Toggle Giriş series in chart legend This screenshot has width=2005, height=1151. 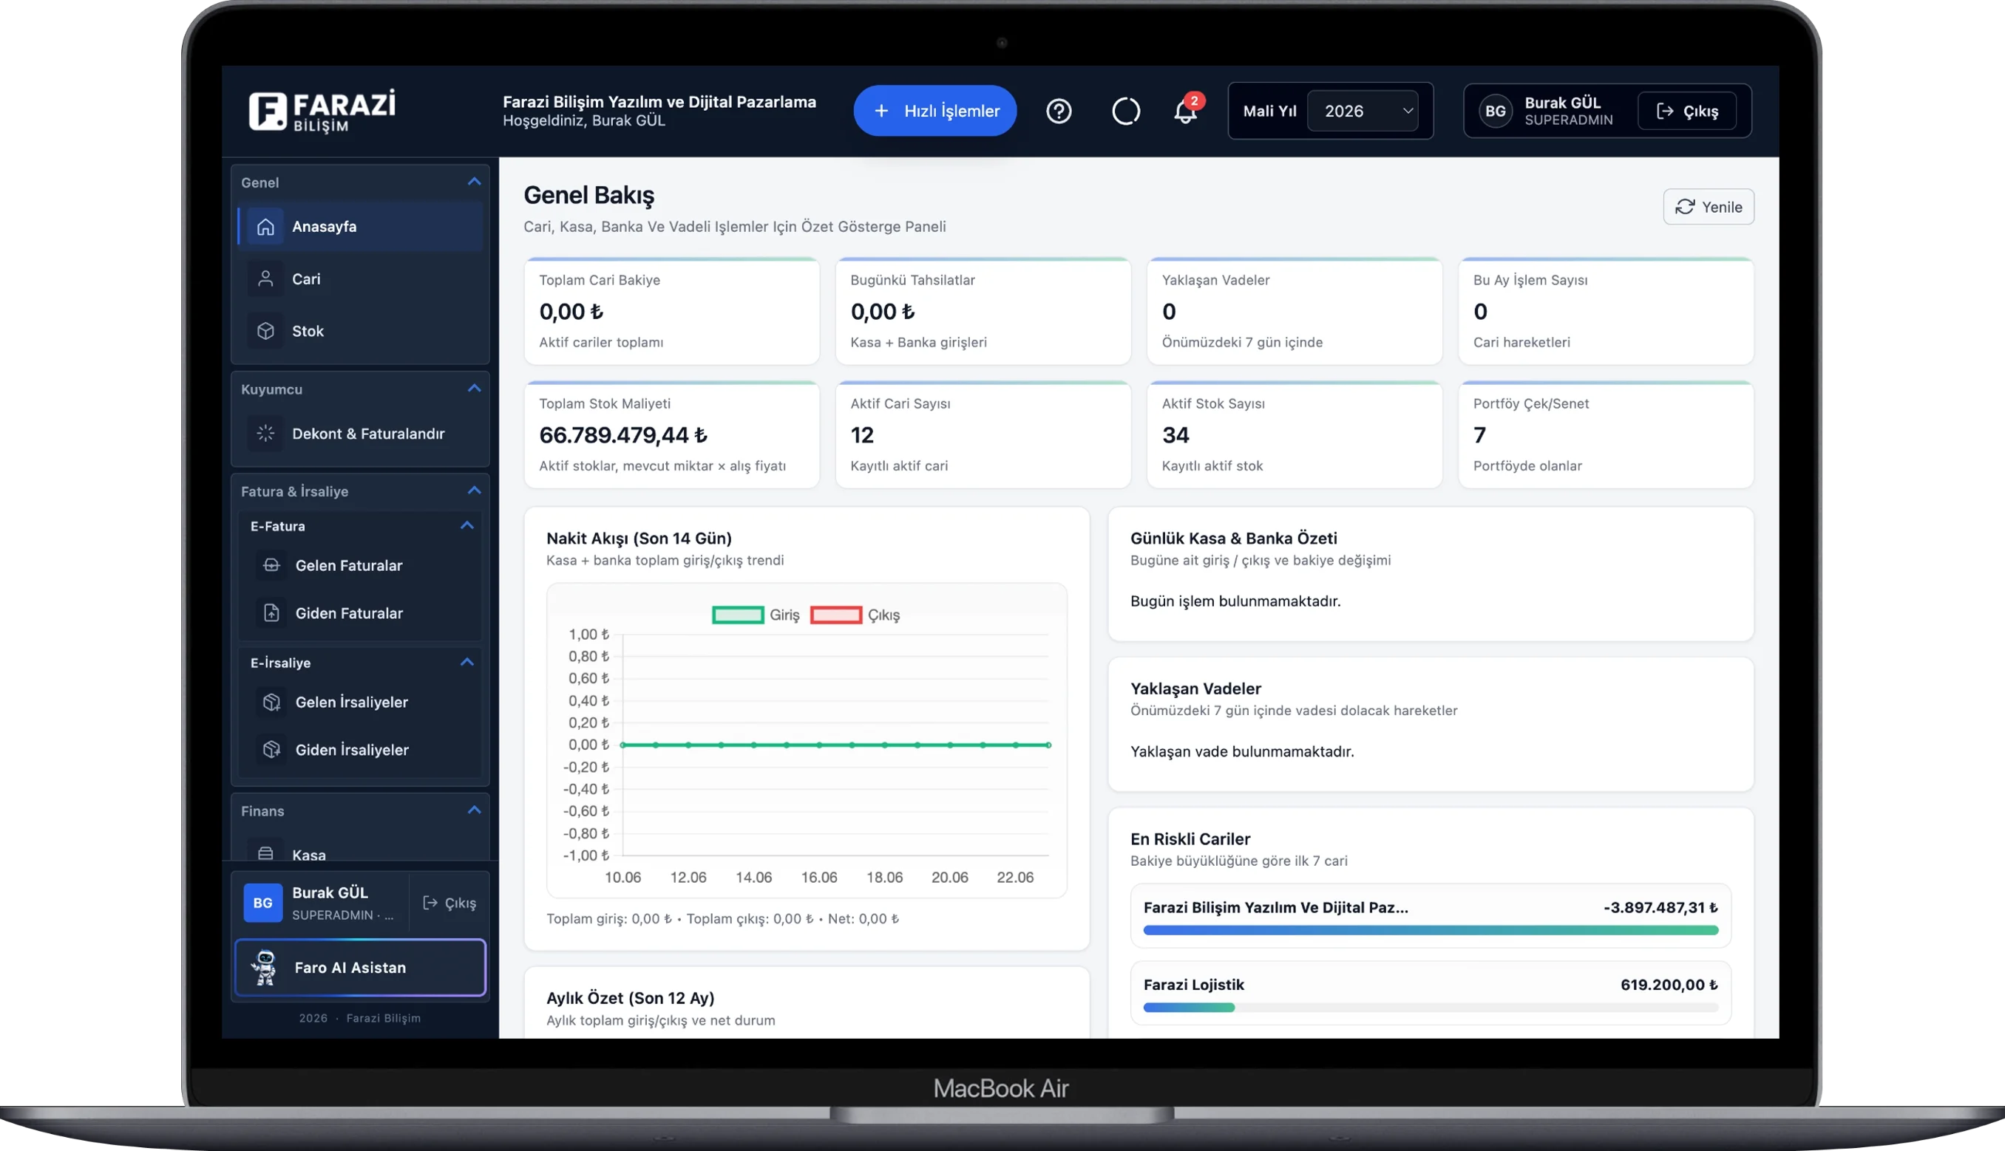pos(756,615)
